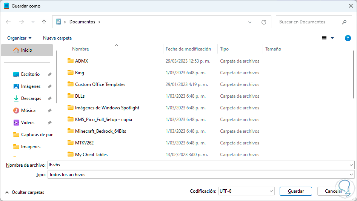
Task: Click the back navigation arrow
Action: point(8,22)
